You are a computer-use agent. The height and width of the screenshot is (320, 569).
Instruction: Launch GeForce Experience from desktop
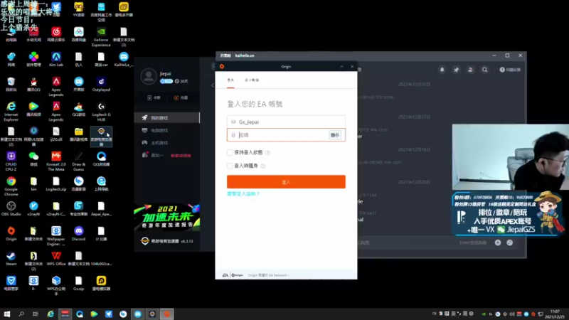101,37
